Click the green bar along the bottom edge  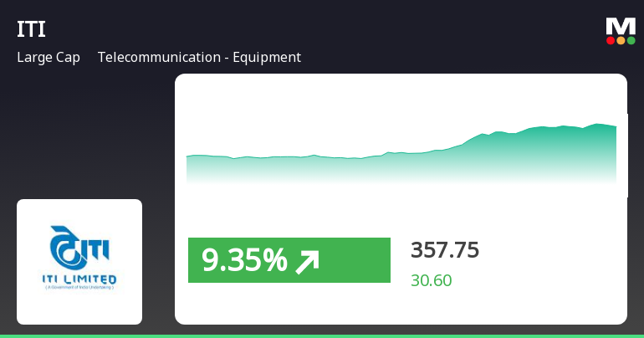(x=322, y=335)
